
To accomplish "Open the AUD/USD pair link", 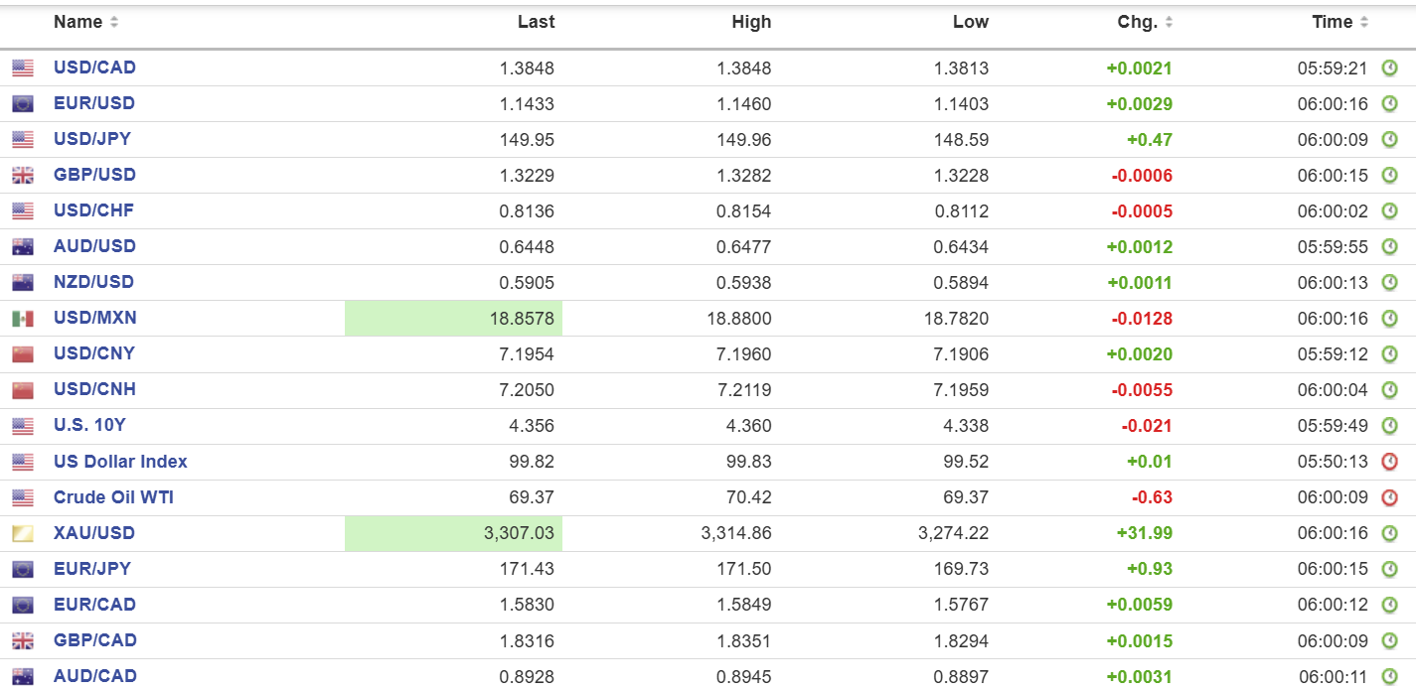I will pyautogui.click(x=94, y=246).
